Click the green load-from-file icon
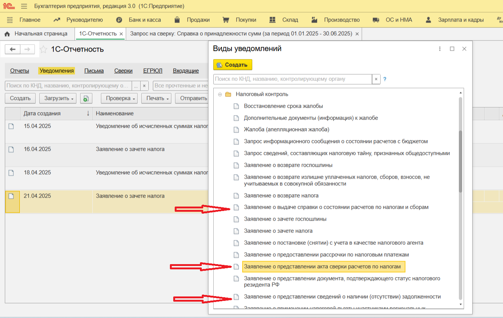503x318 pixels. click(86, 98)
